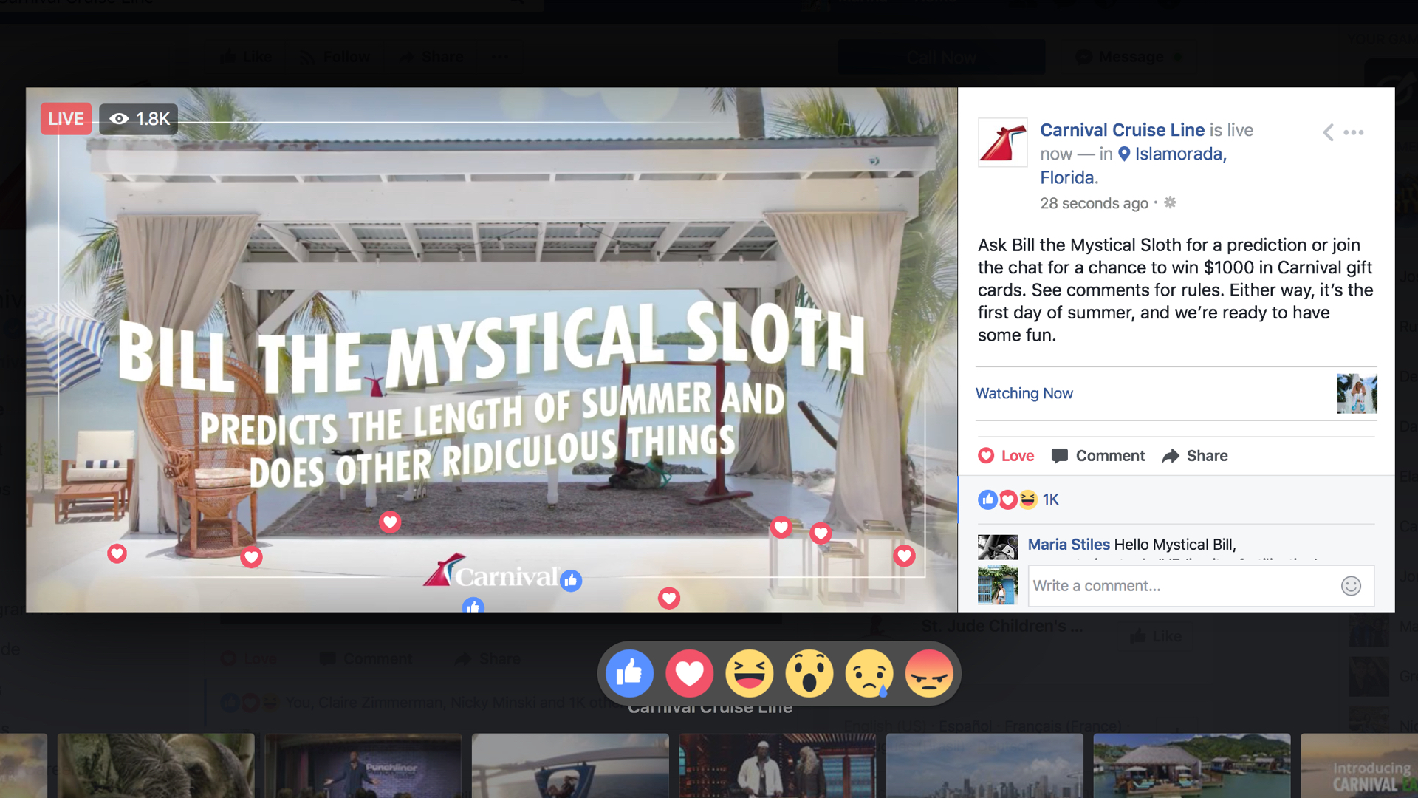Click Follow button in background page header
The width and height of the screenshot is (1418, 798).
[x=335, y=57]
